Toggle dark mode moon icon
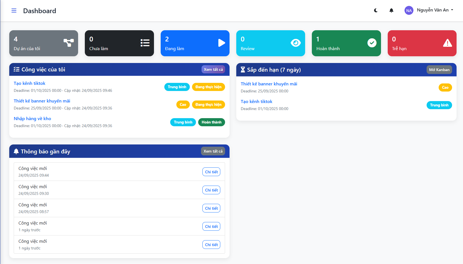 point(376,10)
